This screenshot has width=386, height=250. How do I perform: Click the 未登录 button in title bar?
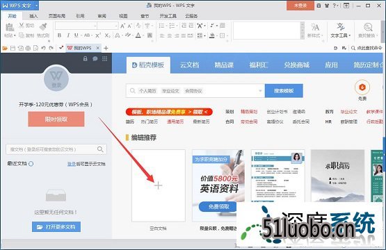point(300,5)
